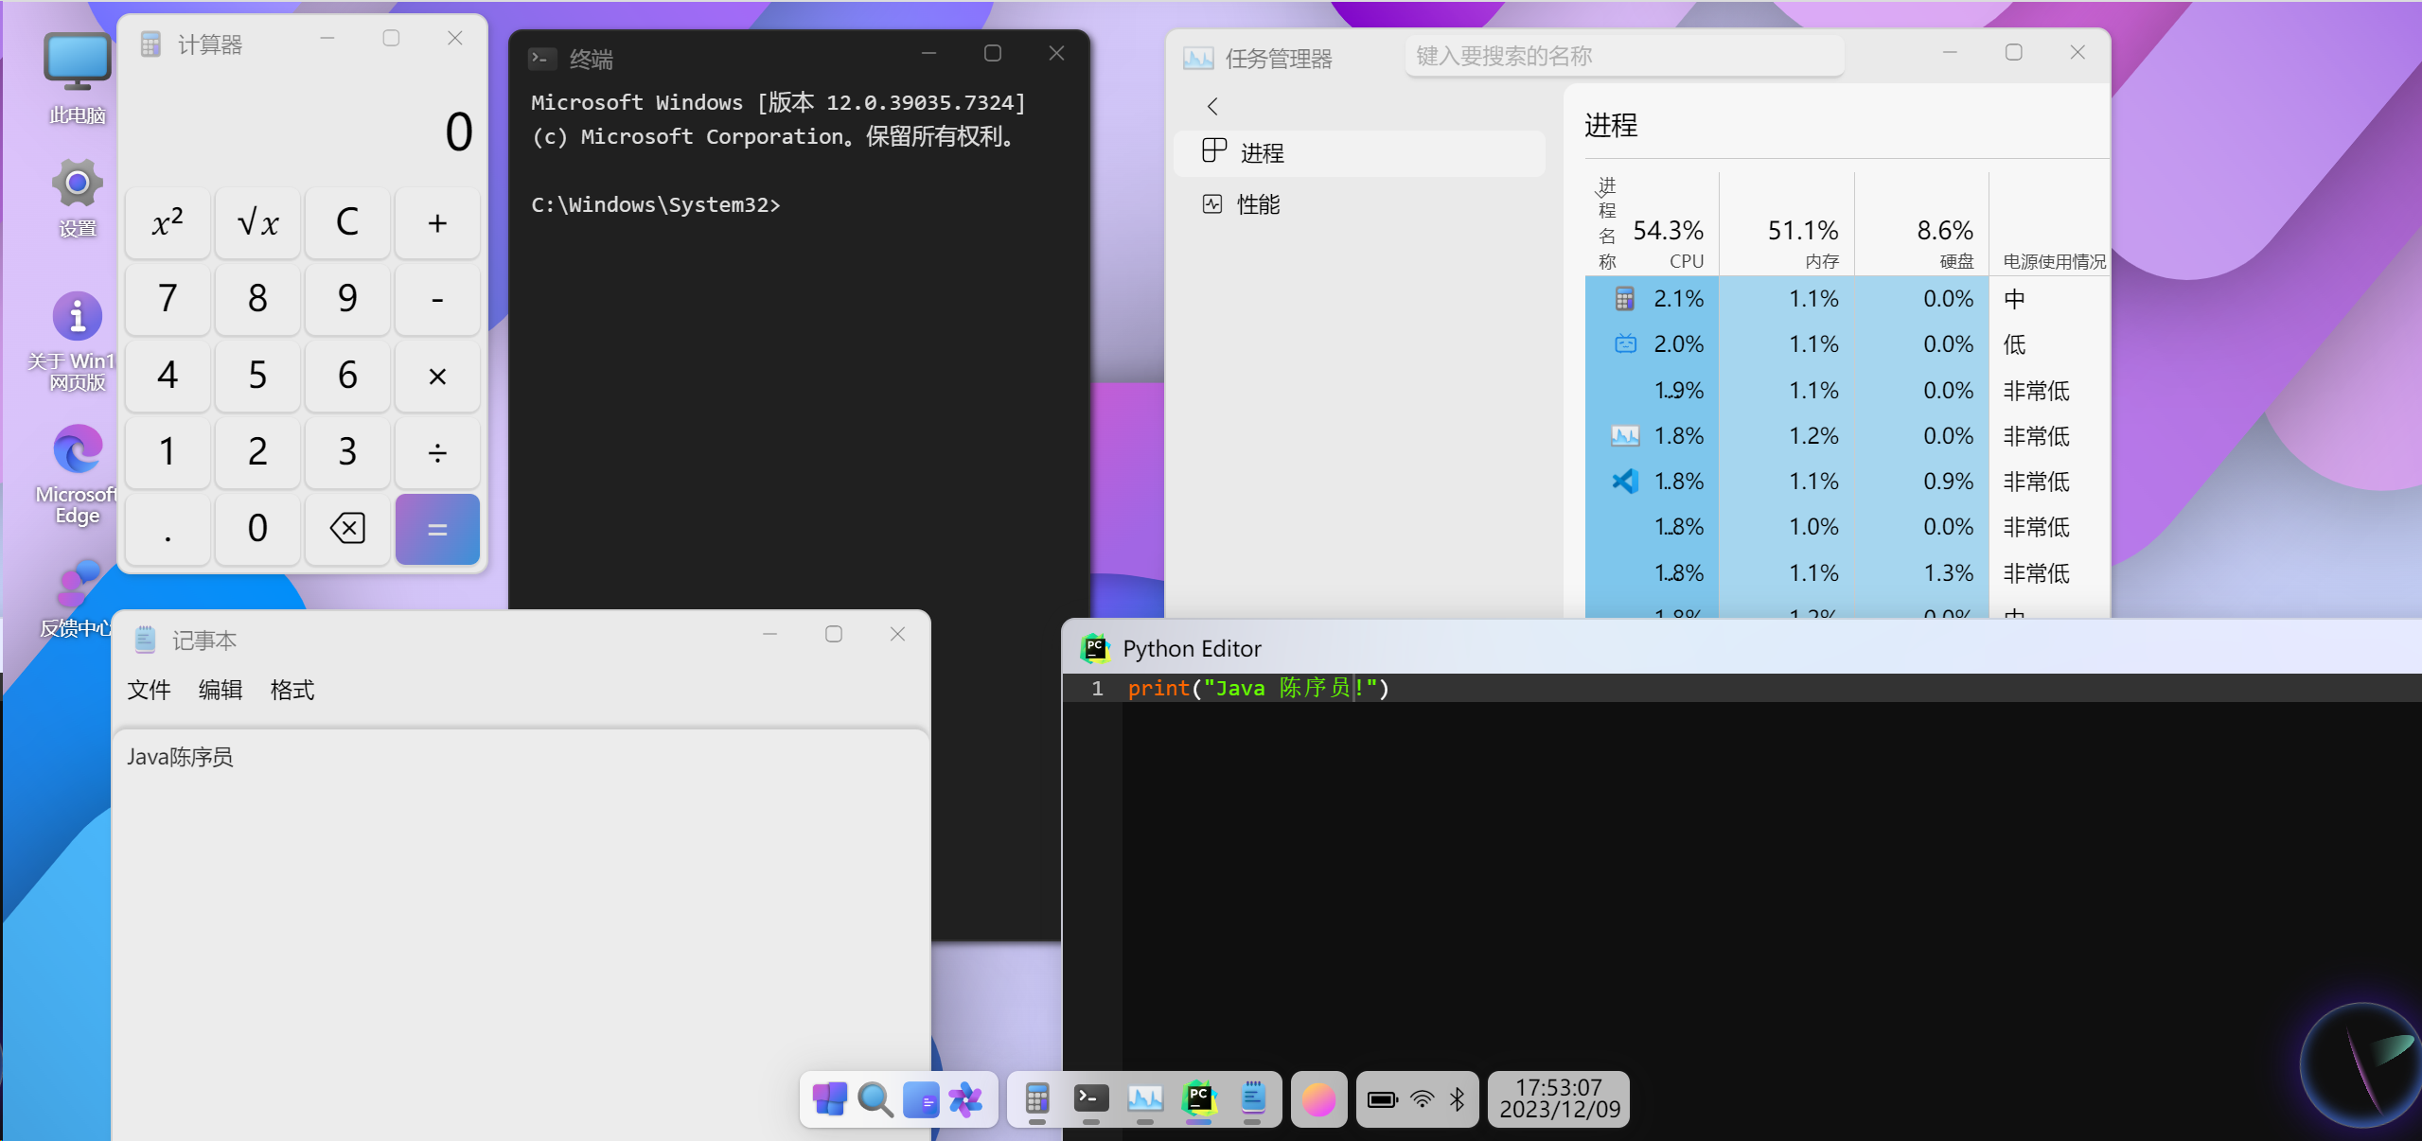Viewport: 2422px width, 1141px height.
Task: Click the equals button in Calculator
Action: tap(437, 529)
